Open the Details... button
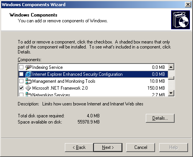This screenshot has height=157, width=193. tap(160, 118)
